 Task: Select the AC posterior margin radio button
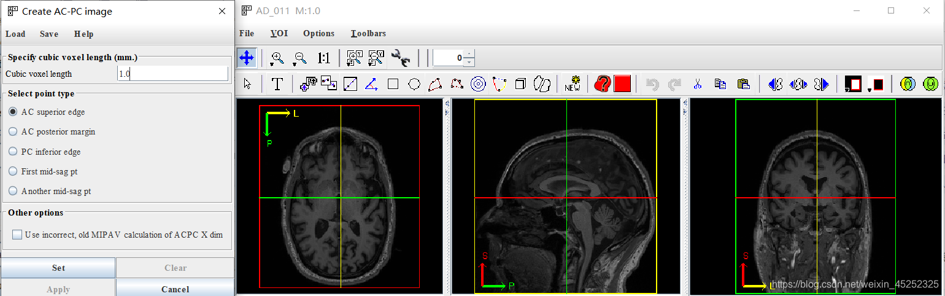13,131
